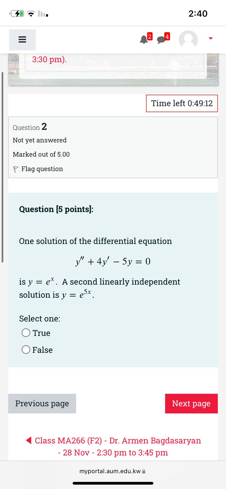
Task: Tap the battery charging status icon
Action: point(17,13)
